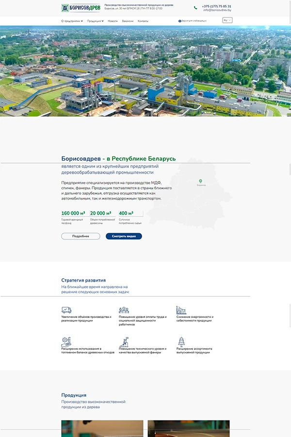Click the left product thumbnail image
291x437 pixels.
(x=102, y=428)
